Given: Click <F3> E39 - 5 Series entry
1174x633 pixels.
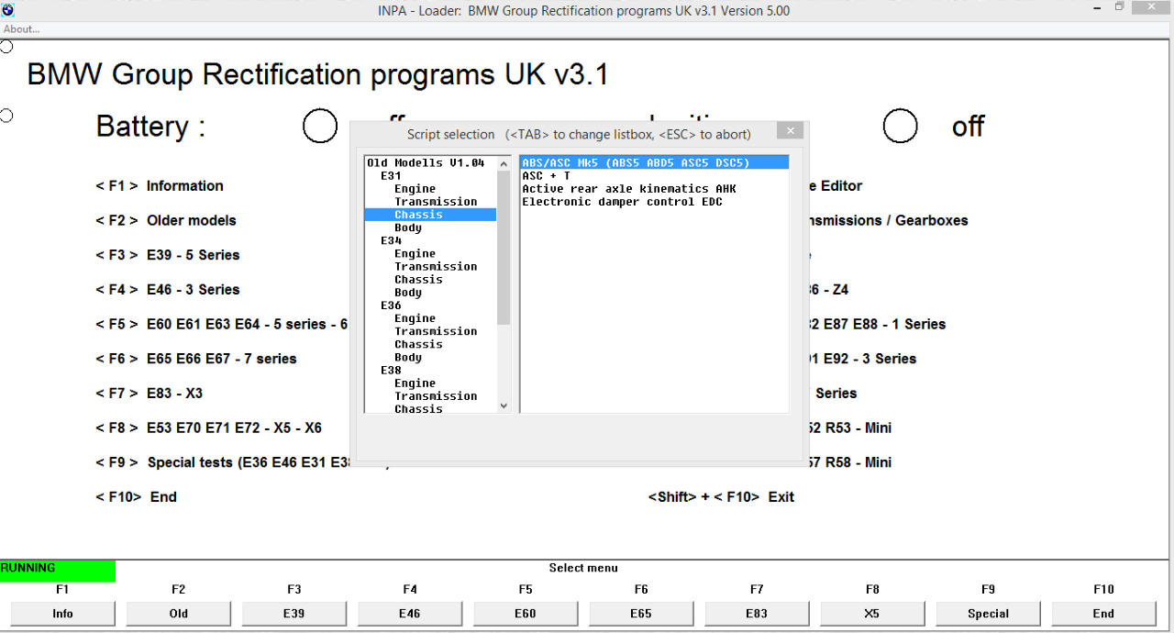Looking at the screenshot, I should pos(168,255).
